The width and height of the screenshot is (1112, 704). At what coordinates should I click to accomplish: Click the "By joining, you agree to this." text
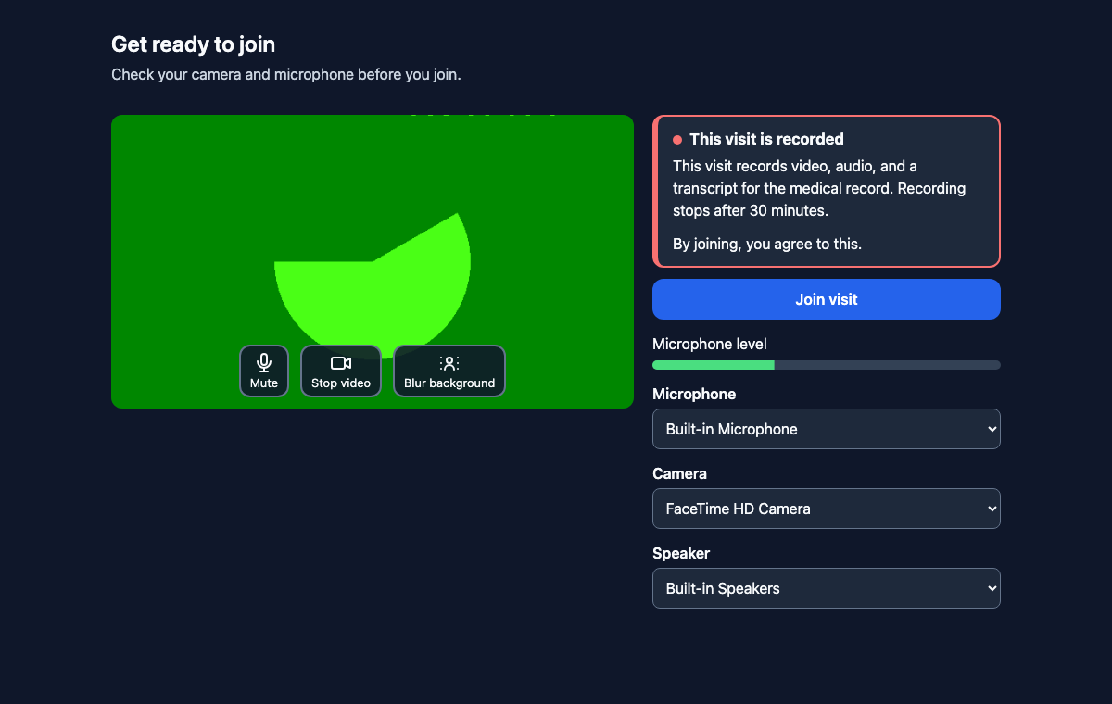(767, 245)
